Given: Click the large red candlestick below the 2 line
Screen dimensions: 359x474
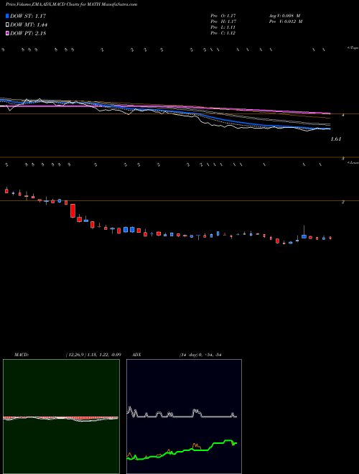Looking at the screenshot, I should click(73, 210).
